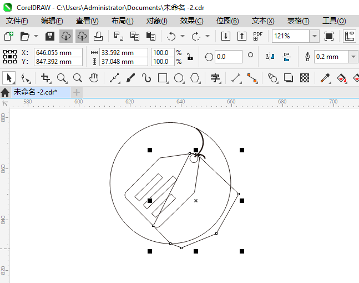
Task: Open the 布局(L) menu
Action: (x=122, y=21)
